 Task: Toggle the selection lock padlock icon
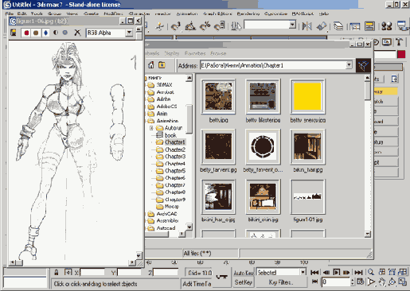pos(57,272)
